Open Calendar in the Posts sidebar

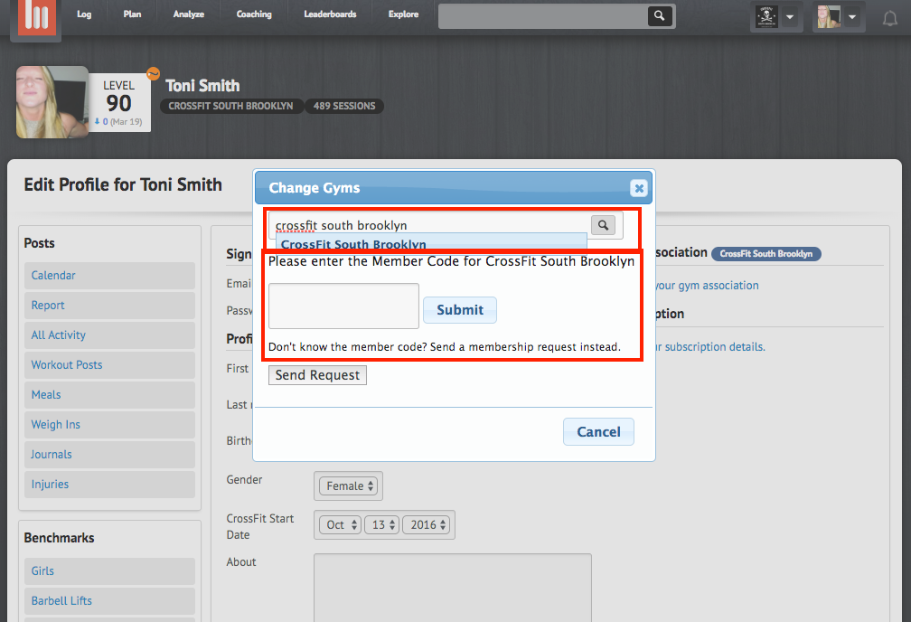pyautogui.click(x=110, y=276)
